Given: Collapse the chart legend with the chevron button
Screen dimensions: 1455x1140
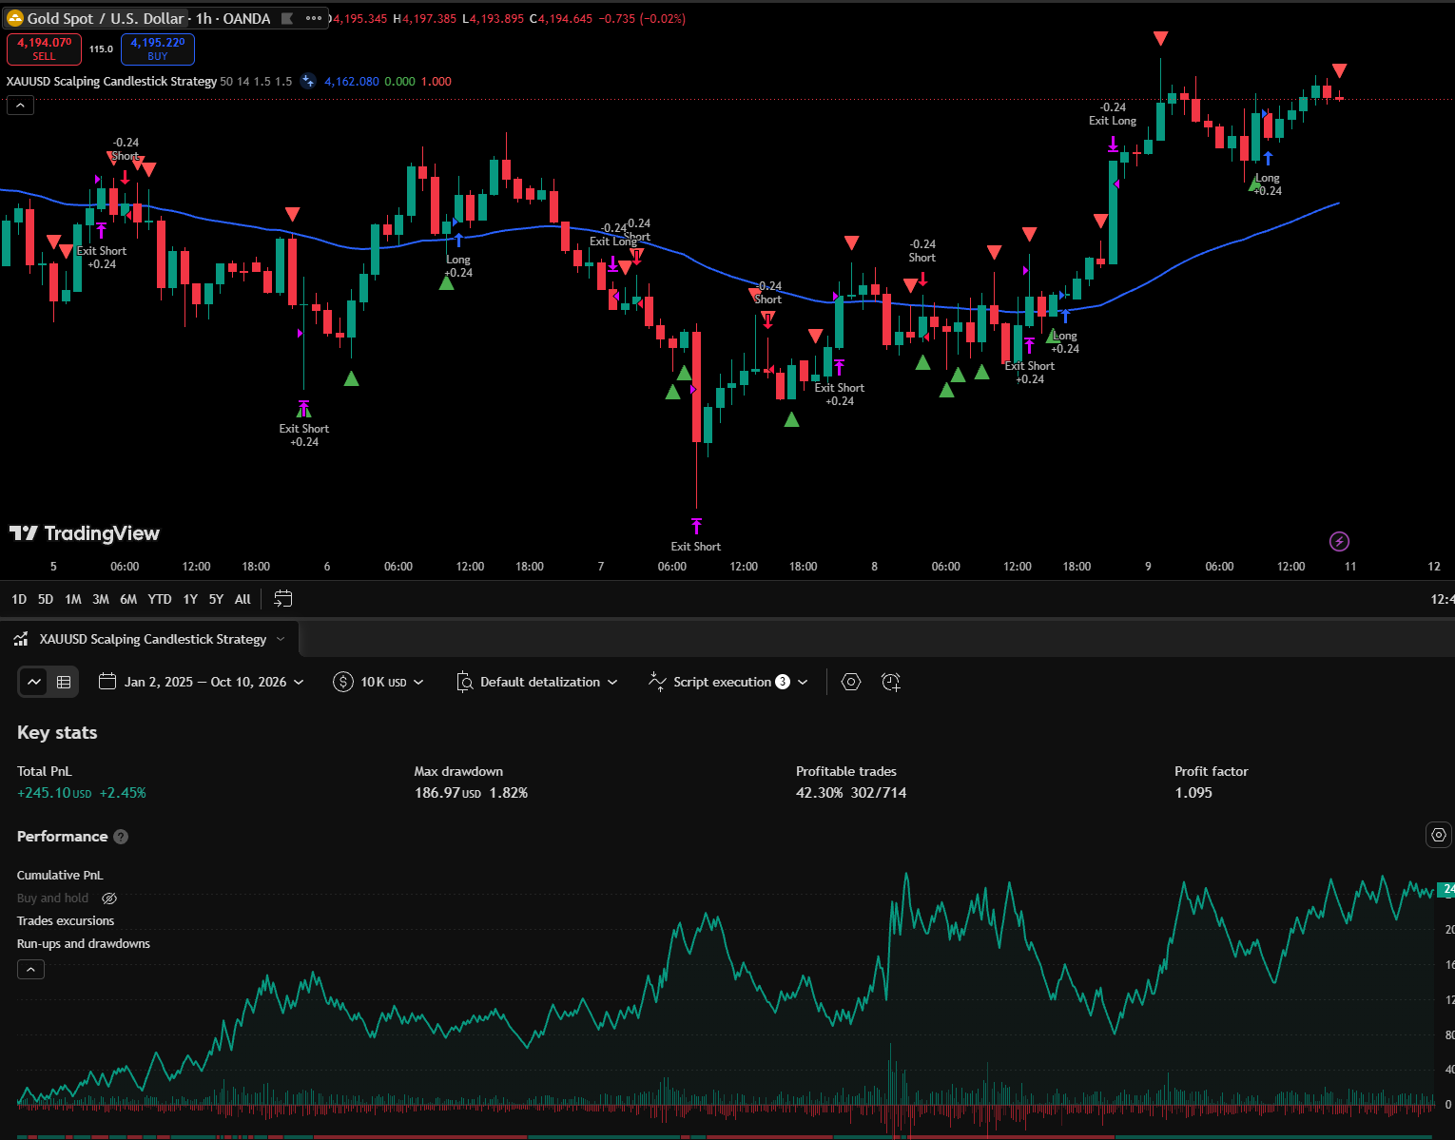Looking at the screenshot, I should coord(20,105).
